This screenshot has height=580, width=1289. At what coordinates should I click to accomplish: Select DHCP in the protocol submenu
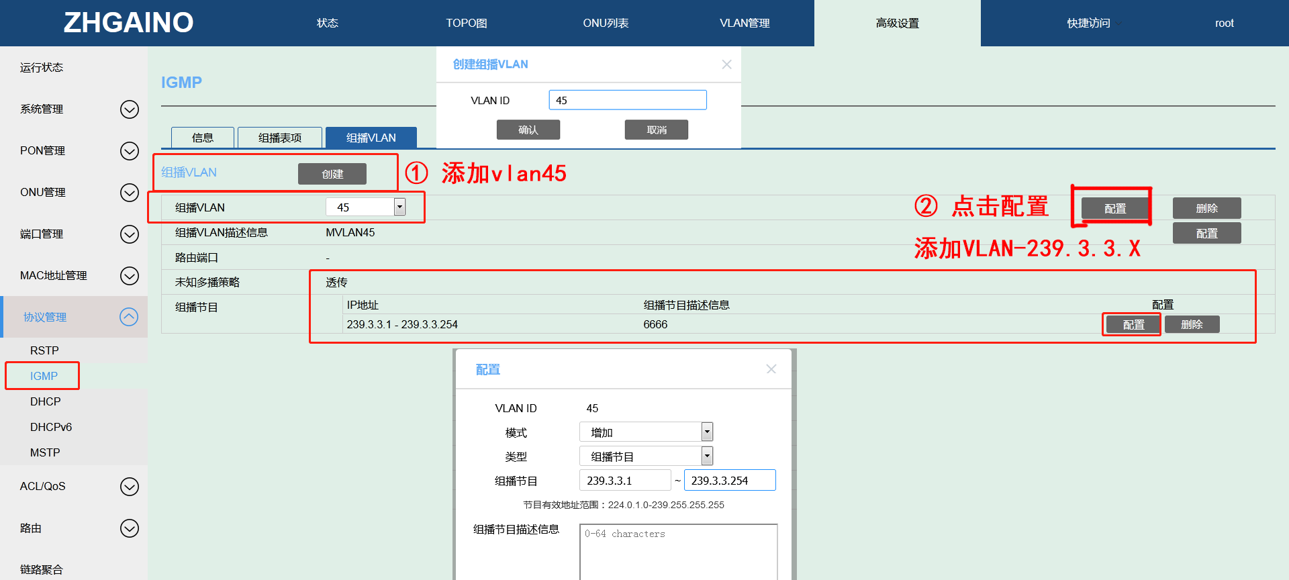pyautogui.click(x=45, y=401)
